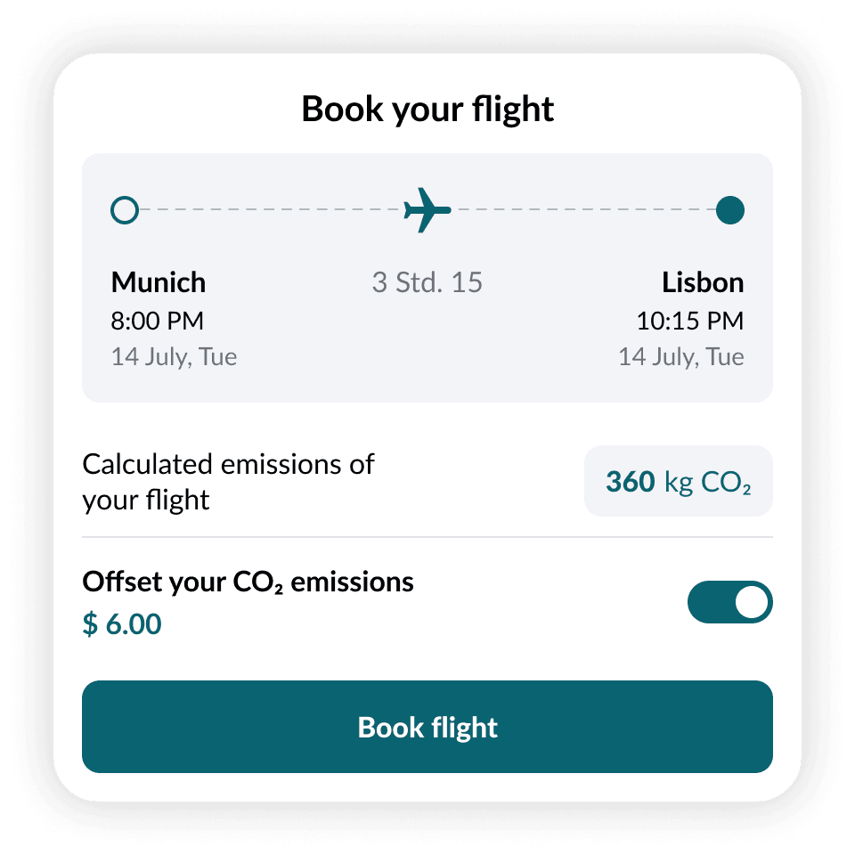This screenshot has height=855, width=855.
Task: Click the Lisbon arrival date 14 July
Action: [681, 357]
